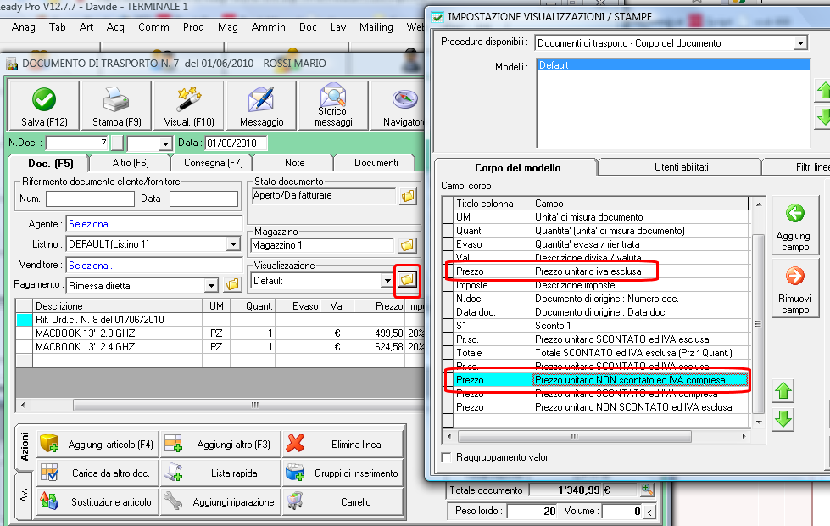Toggle row checkbox for S1 Sconto 1

(x=448, y=326)
